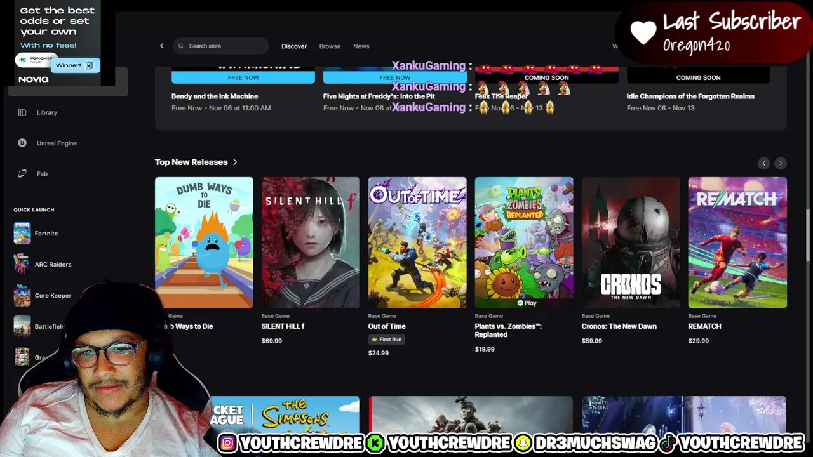
Task: Switch to the Browse tab
Action: [x=330, y=46]
